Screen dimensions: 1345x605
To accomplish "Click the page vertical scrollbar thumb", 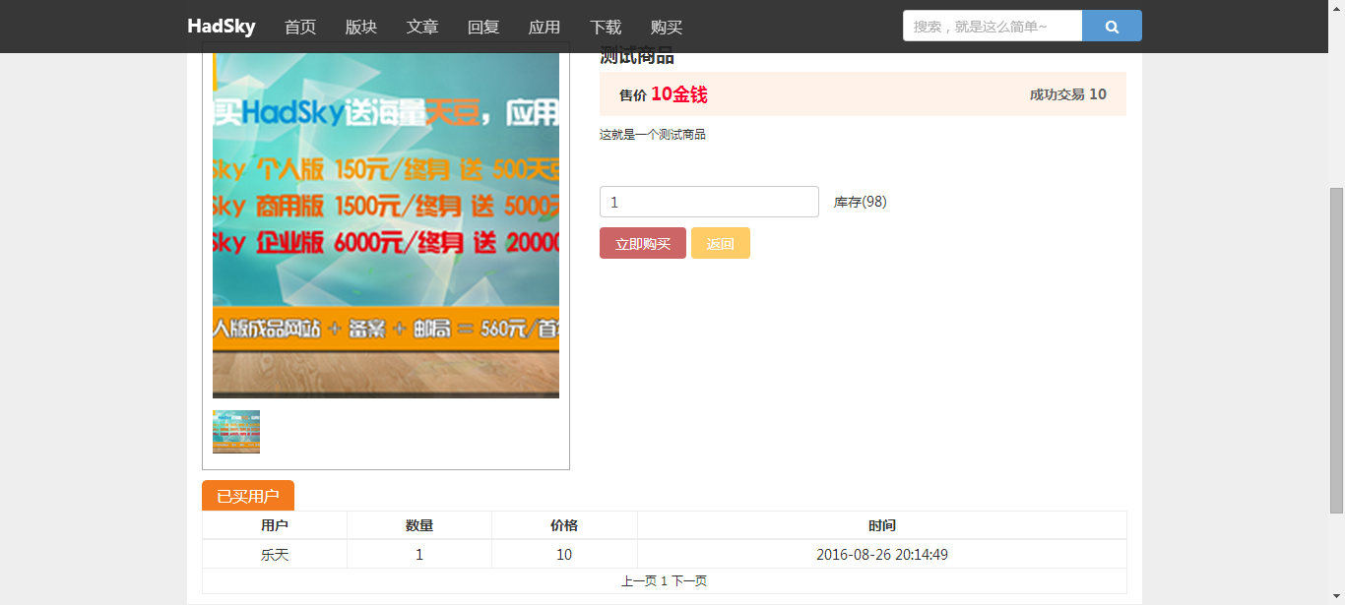I will tap(1336, 350).
